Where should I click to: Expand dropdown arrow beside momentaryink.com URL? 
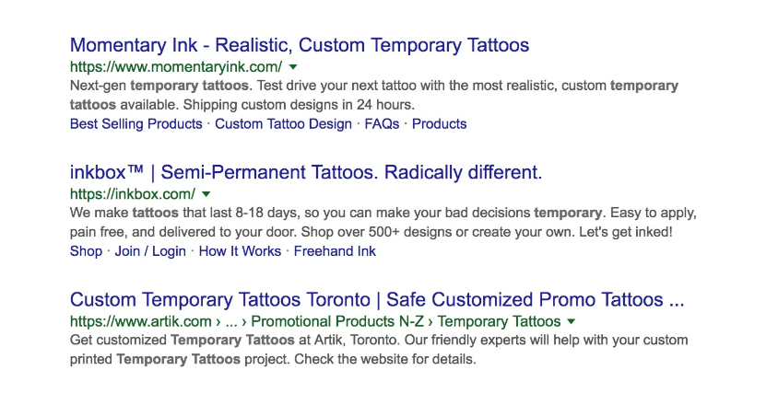293,67
